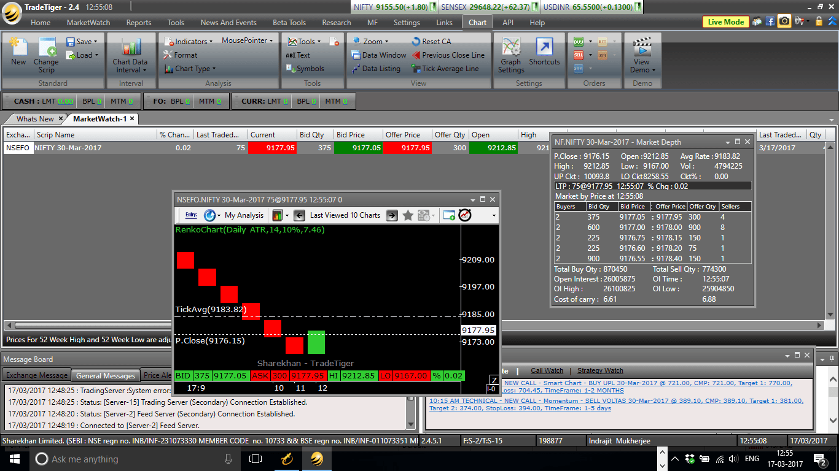
Task: Open the View Demo dropdown
Action: tap(642, 55)
